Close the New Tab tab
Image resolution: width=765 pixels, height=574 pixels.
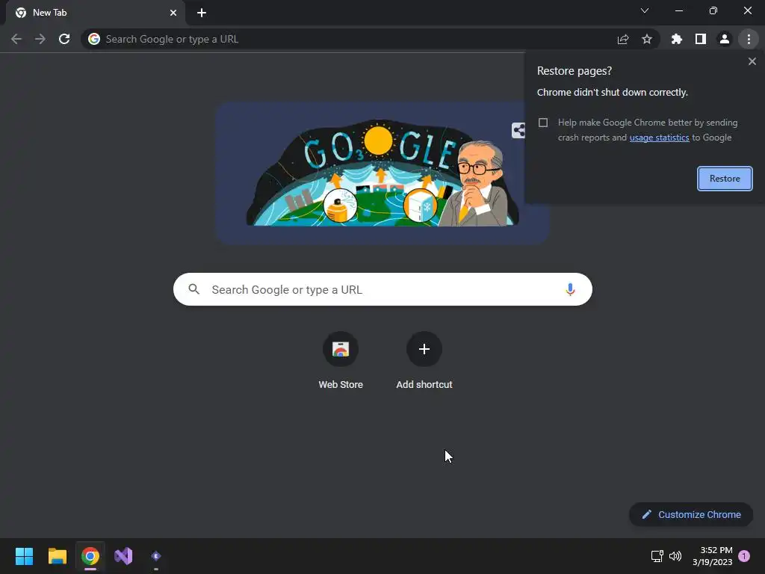pos(173,13)
